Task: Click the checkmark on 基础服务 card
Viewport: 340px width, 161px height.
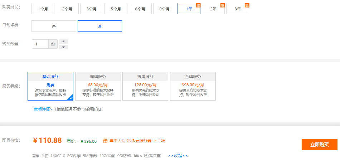Action: point(71,98)
